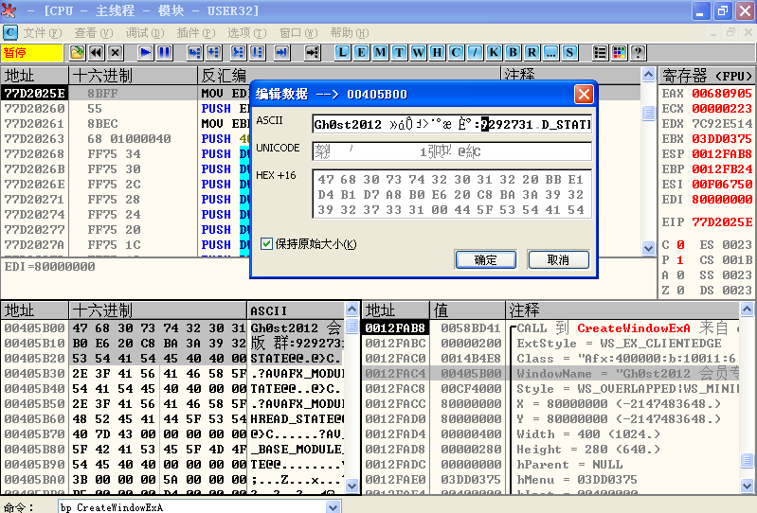Show Threads window via T icon
Image resolution: width=757 pixels, height=513 pixels.
[399, 52]
